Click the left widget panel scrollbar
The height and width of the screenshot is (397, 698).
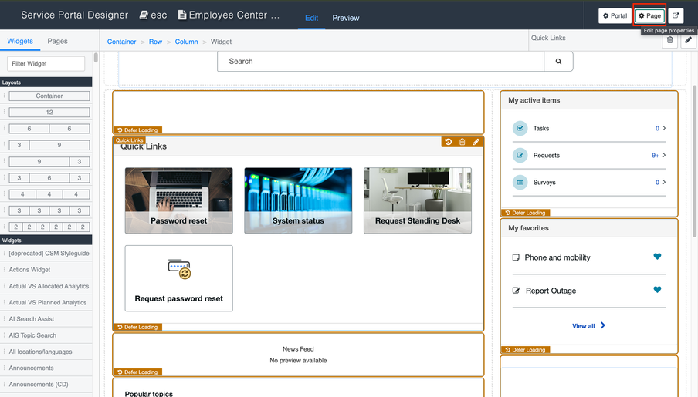point(96,58)
